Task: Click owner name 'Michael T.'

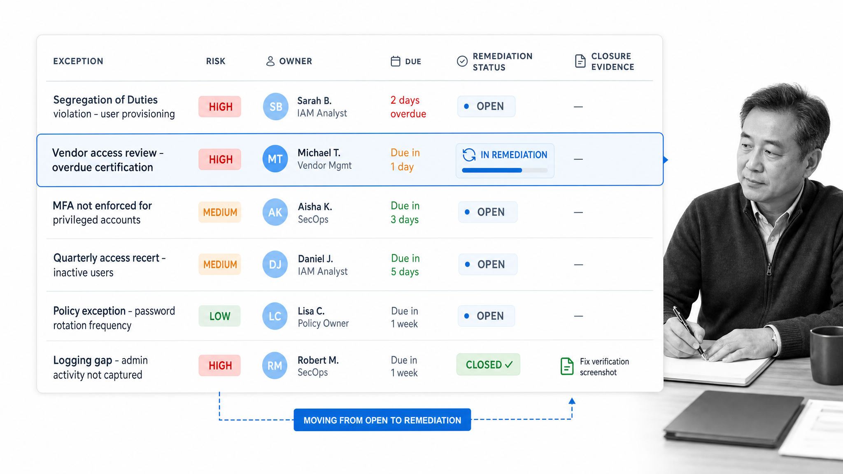Action: point(319,153)
